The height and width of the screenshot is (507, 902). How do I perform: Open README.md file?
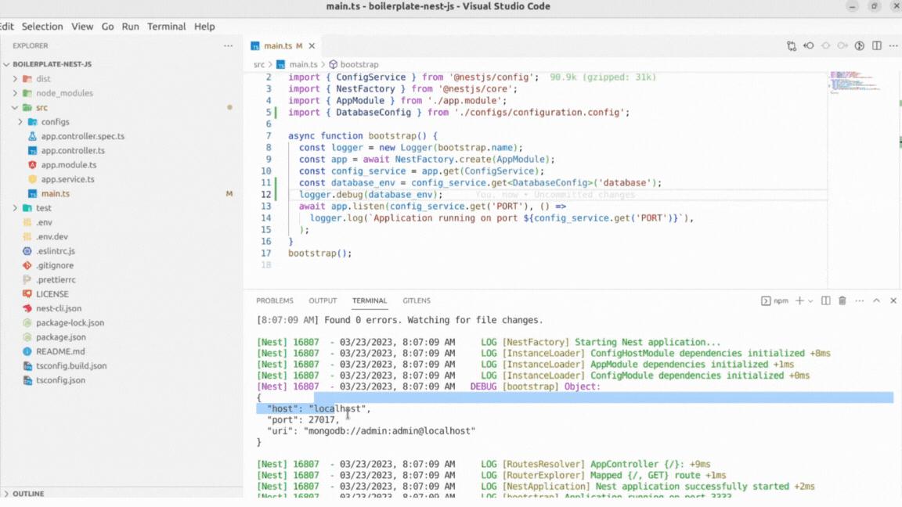click(60, 352)
